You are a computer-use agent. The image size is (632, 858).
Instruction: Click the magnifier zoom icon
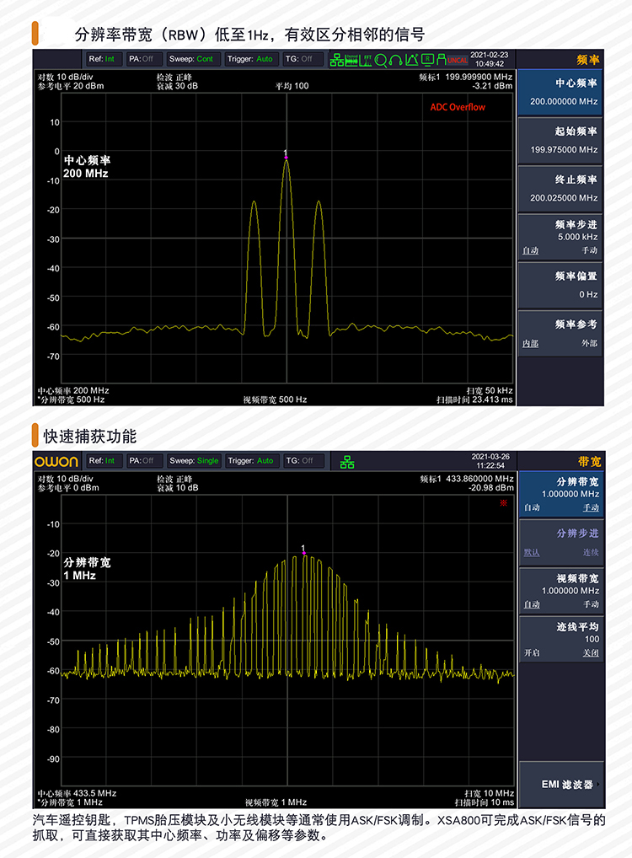coord(381,60)
